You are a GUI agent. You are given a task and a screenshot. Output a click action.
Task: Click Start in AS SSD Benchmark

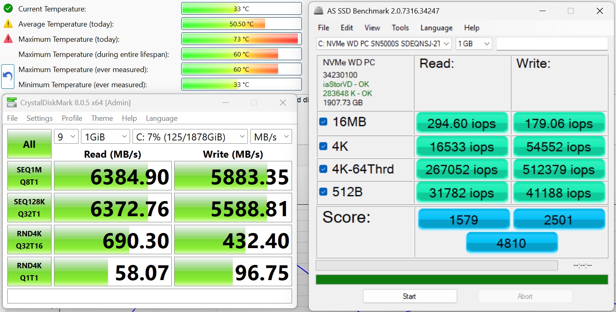(410, 296)
